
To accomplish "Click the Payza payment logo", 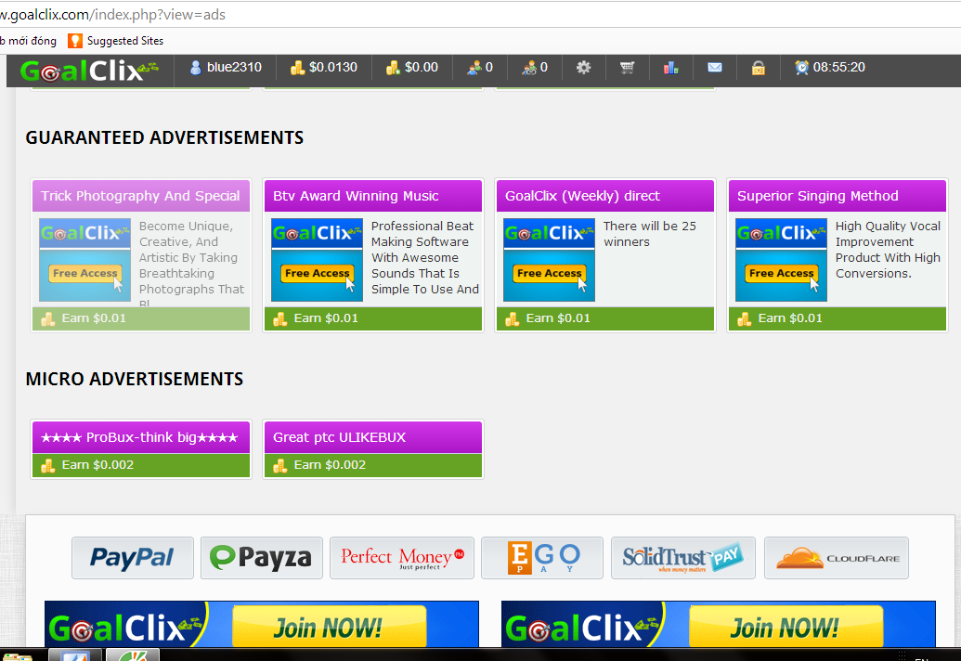I will (x=262, y=558).
